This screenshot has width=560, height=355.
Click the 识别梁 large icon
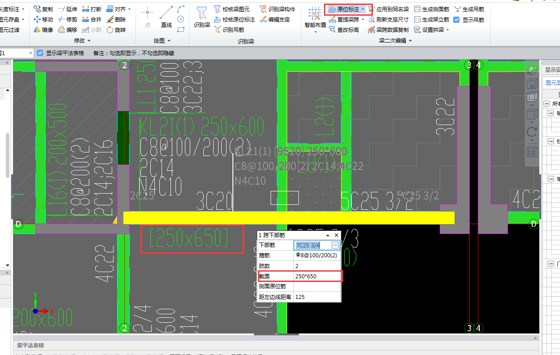[202, 17]
